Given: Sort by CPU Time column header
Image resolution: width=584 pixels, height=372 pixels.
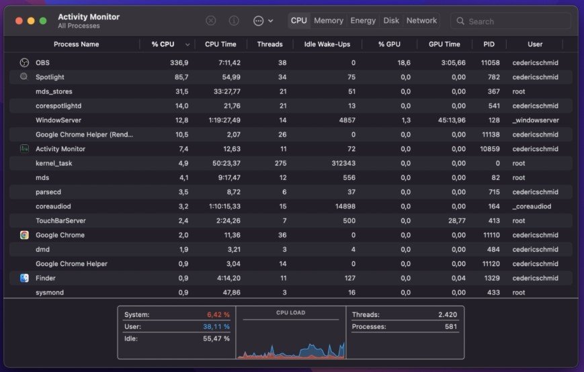Looking at the screenshot, I should tap(220, 44).
